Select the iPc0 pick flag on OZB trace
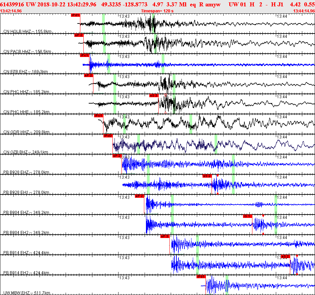This screenshot has width=315, height=295. coord(108,136)
